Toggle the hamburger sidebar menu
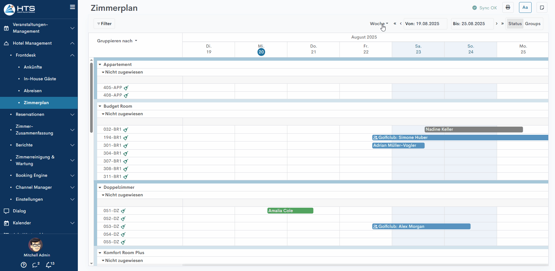Image resolution: width=555 pixels, height=271 pixels. (x=72, y=7)
